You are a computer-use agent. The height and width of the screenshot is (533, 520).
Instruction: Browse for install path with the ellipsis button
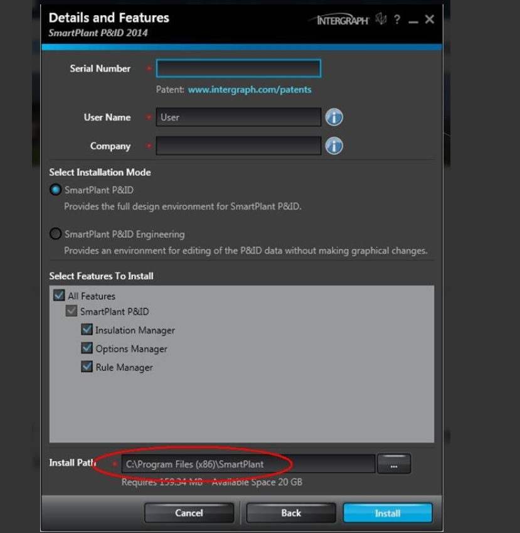394,464
